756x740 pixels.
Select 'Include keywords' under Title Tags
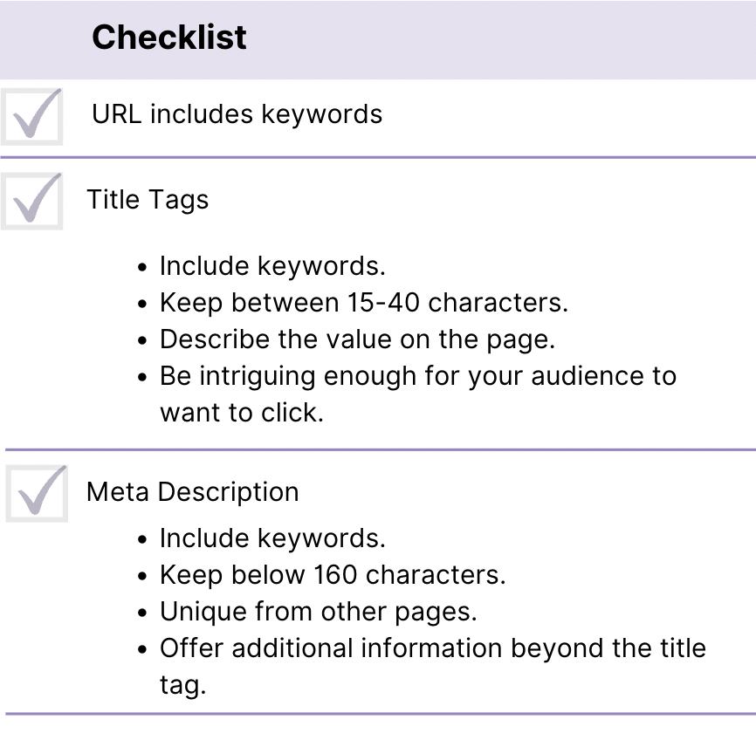tap(272, 265)
